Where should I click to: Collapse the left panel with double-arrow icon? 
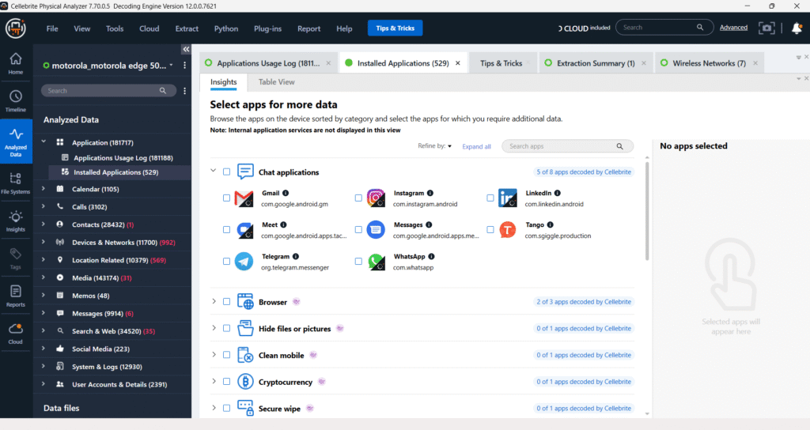click(x=186, y=49)
